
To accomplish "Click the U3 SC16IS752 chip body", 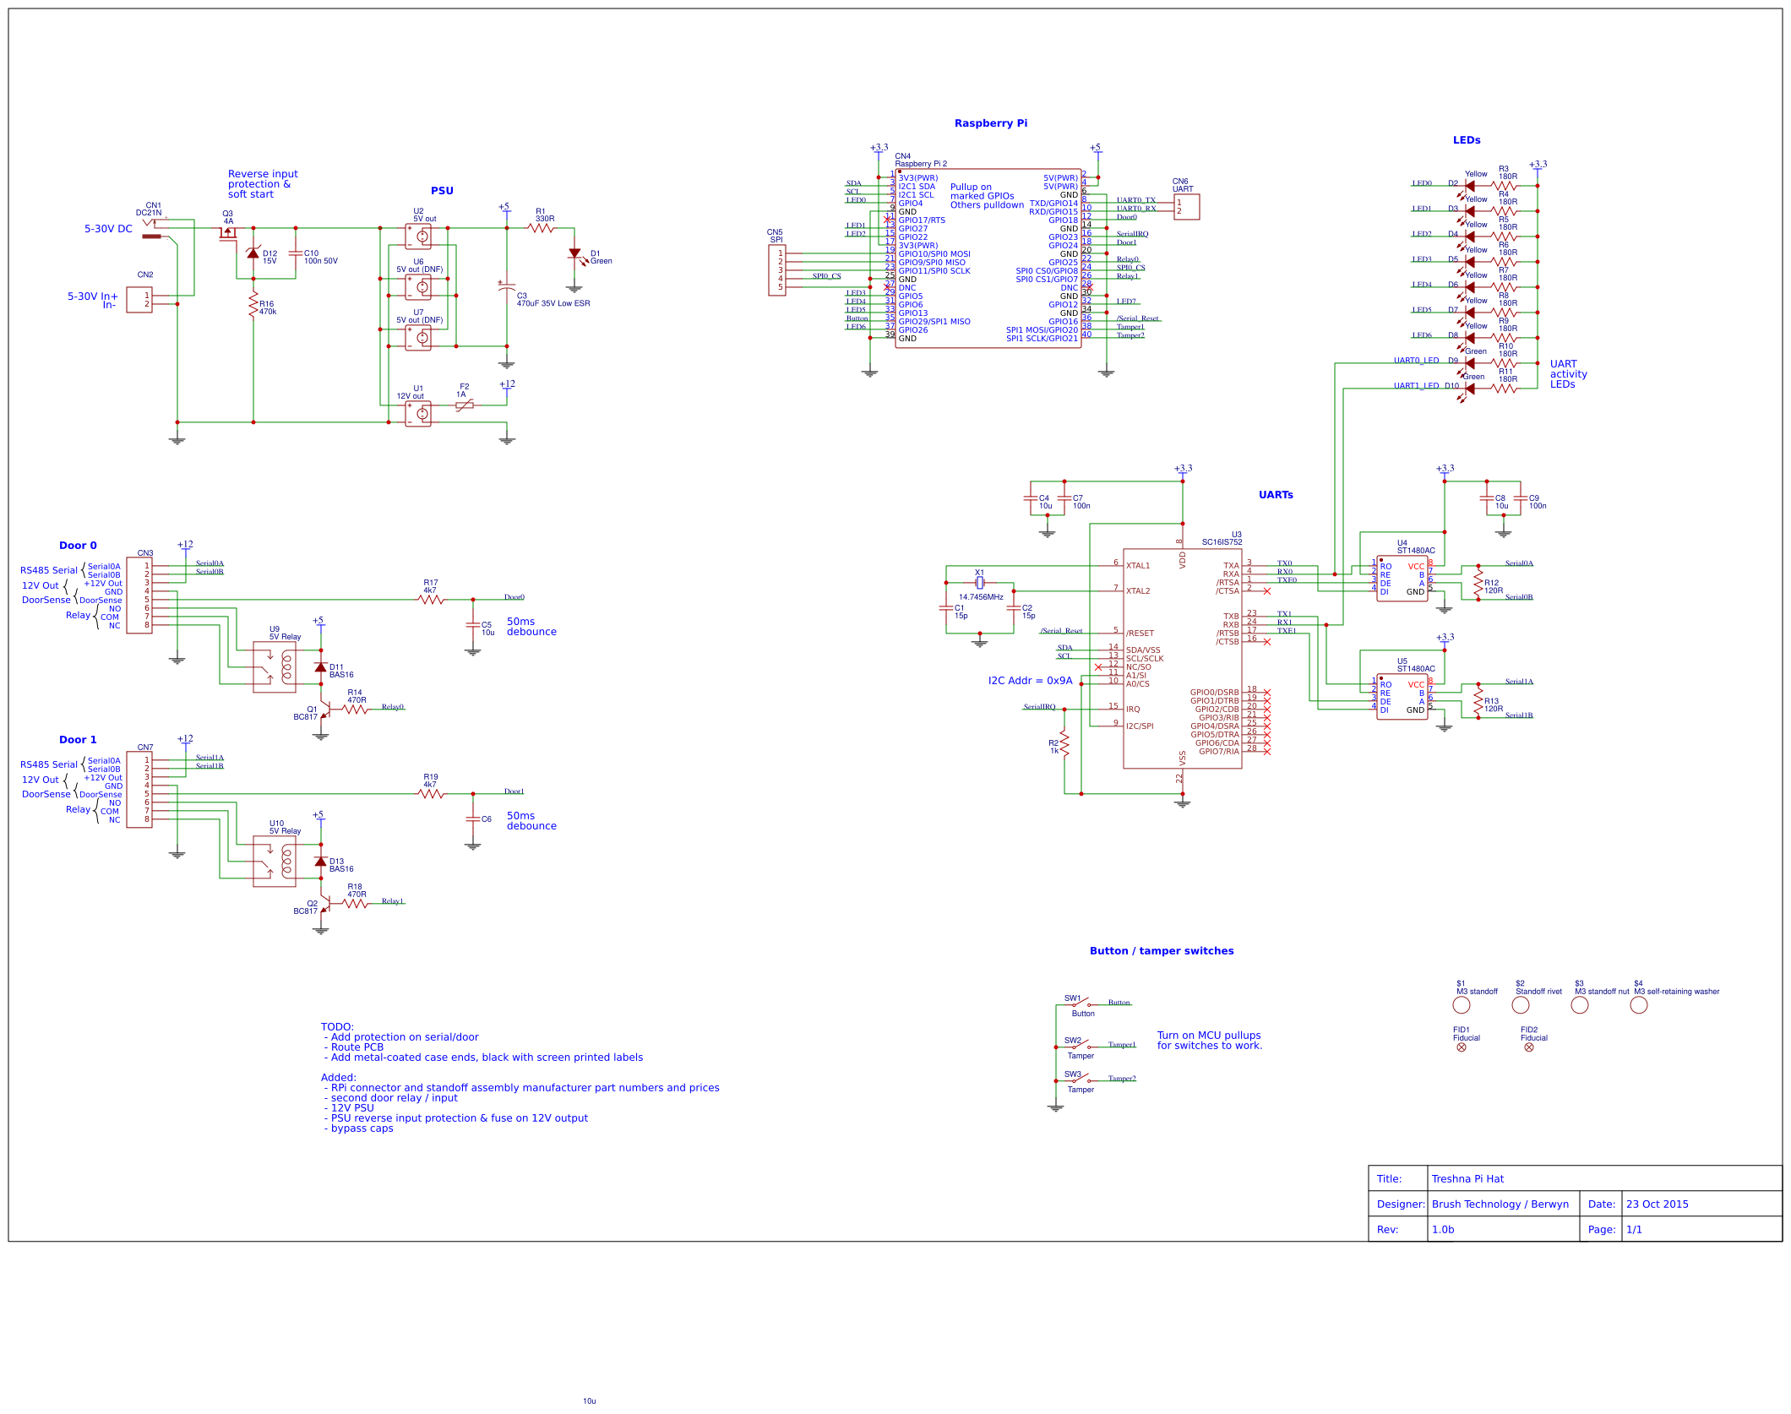I will coord(1183,659).
